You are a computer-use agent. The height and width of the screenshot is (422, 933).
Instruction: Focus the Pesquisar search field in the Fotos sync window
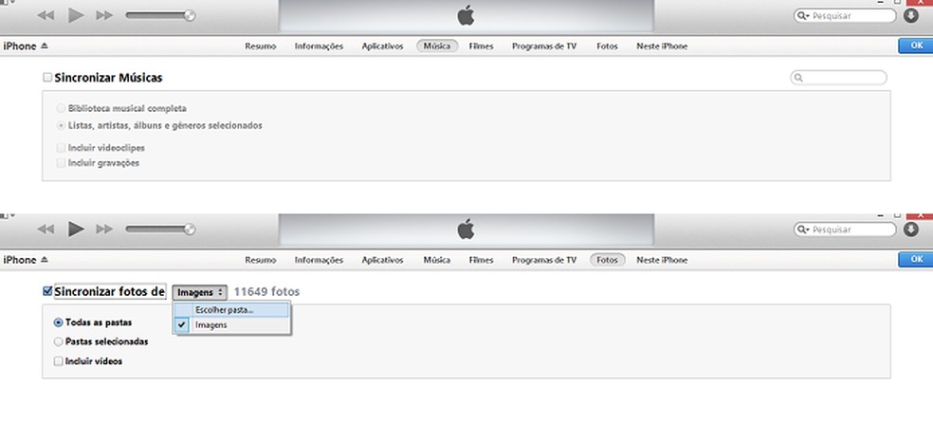(x=845, y=229)
